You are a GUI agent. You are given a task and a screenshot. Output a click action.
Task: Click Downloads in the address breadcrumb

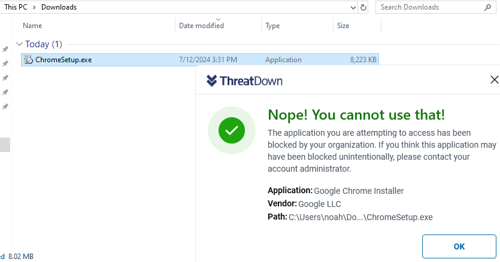(59, 7)
